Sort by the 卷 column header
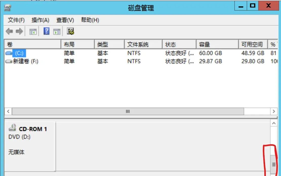 [33, 44]
